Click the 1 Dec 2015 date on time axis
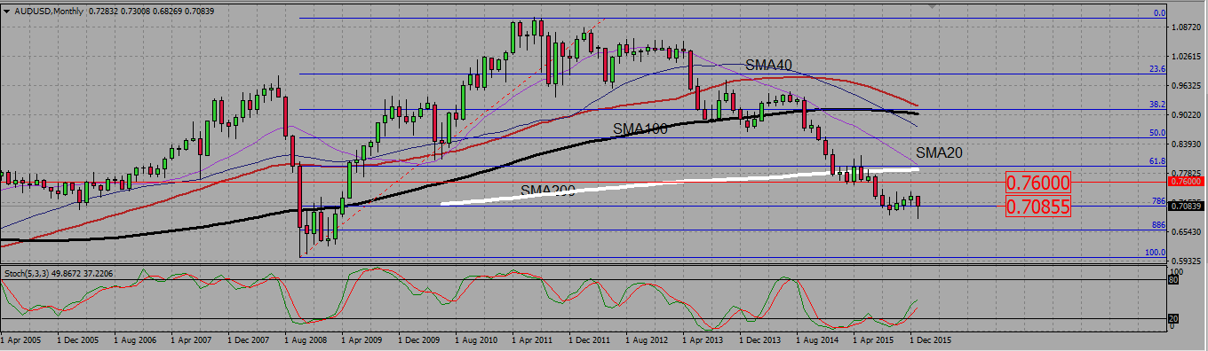This screenshot has height=351, width=1208. pos(930,339)
